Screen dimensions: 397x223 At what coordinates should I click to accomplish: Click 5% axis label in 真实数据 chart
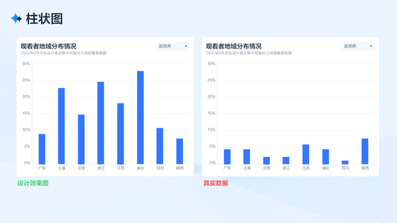point(212,146)
